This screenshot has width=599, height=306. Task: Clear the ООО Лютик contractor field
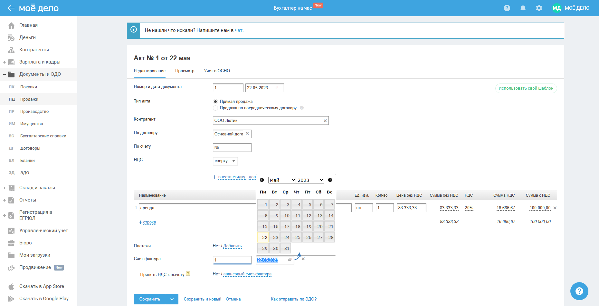(325, 121)
